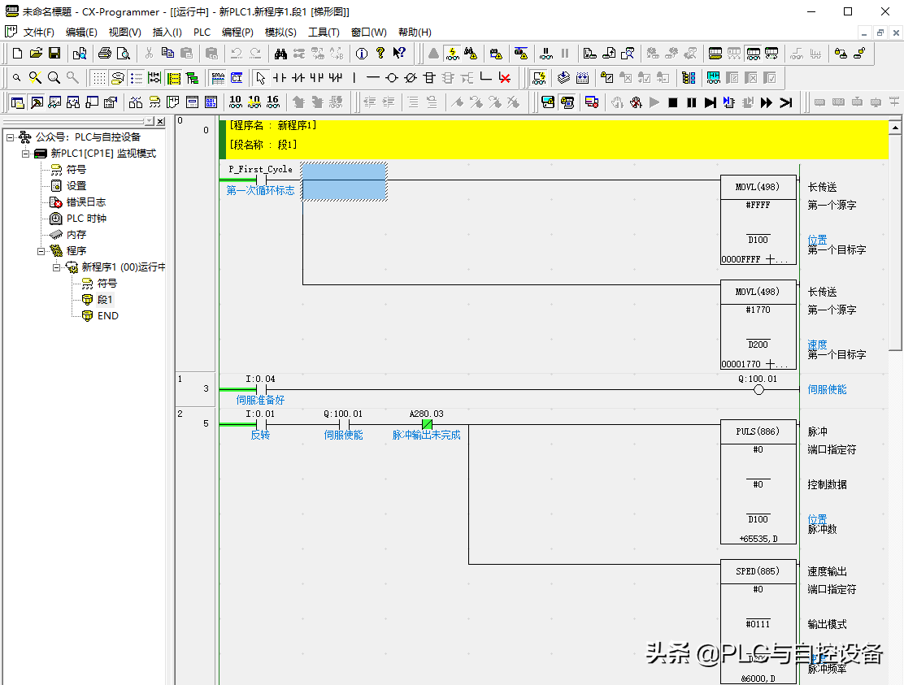Open Find using the binoculars icon
This screenshot has width=904, height=685.
[280, 54]
